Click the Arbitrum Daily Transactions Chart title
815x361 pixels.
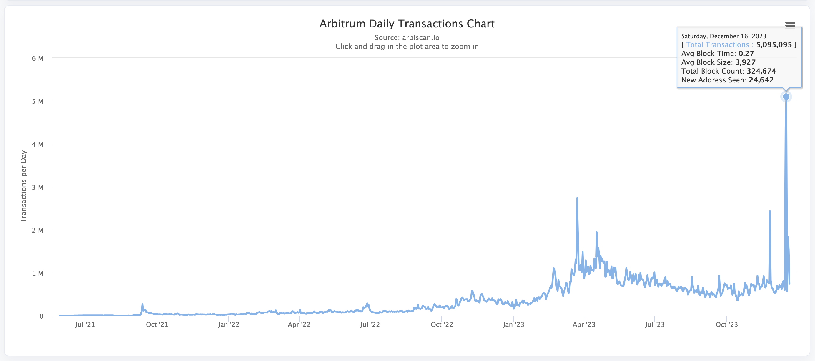tap(407, 24)
